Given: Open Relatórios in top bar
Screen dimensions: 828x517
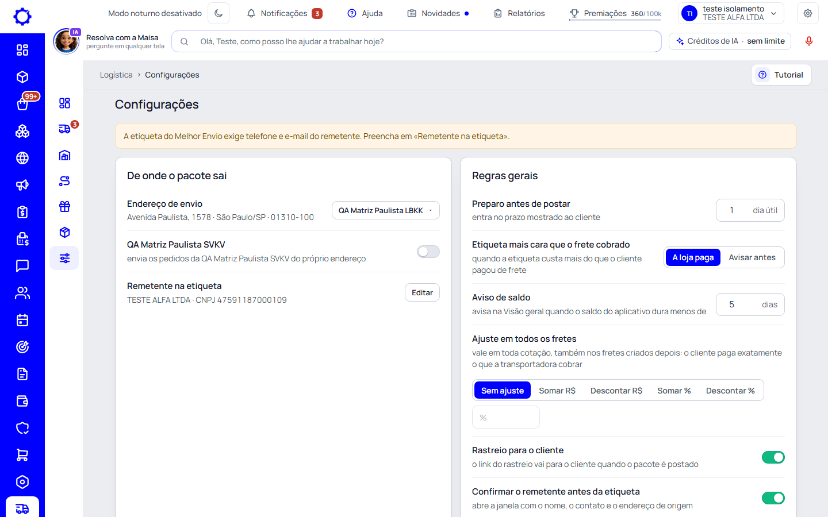Looking at the screenshot, I should click(x=519, y=13).
